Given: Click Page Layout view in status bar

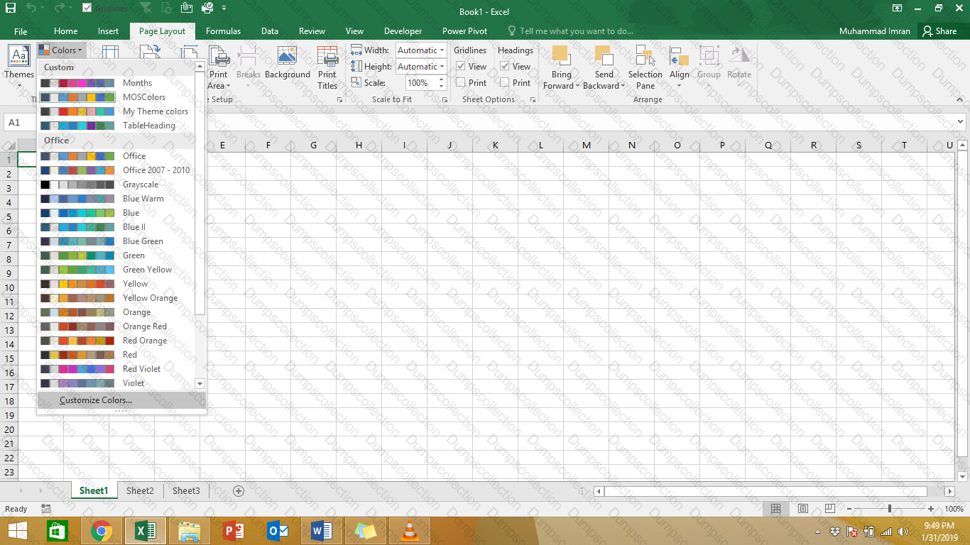Looking at the screenshot, I should [802, 509].
